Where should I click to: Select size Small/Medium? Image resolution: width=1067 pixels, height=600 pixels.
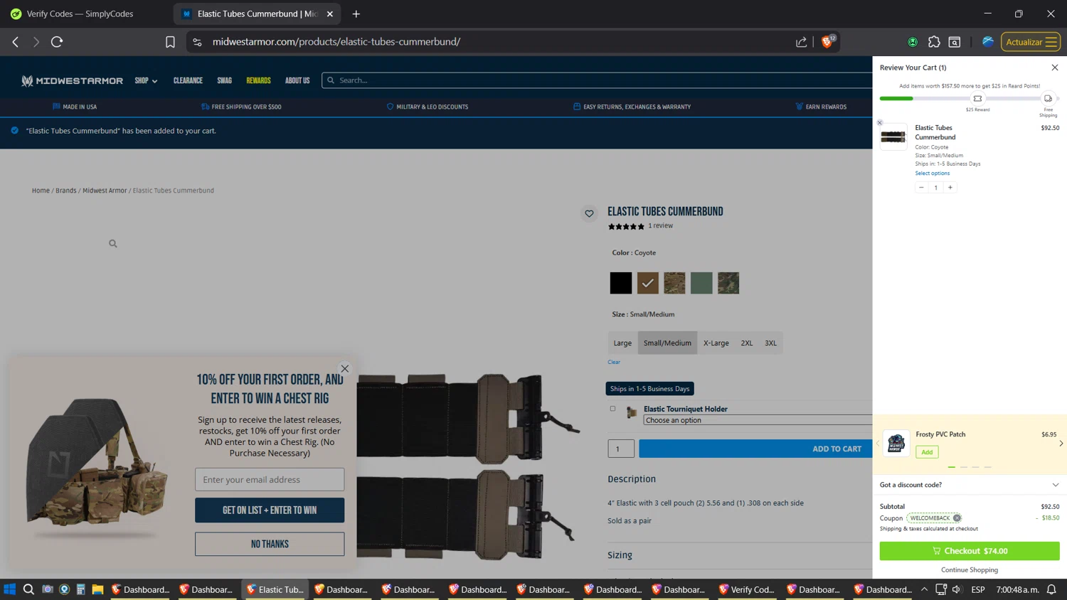(x=667, y=343)
